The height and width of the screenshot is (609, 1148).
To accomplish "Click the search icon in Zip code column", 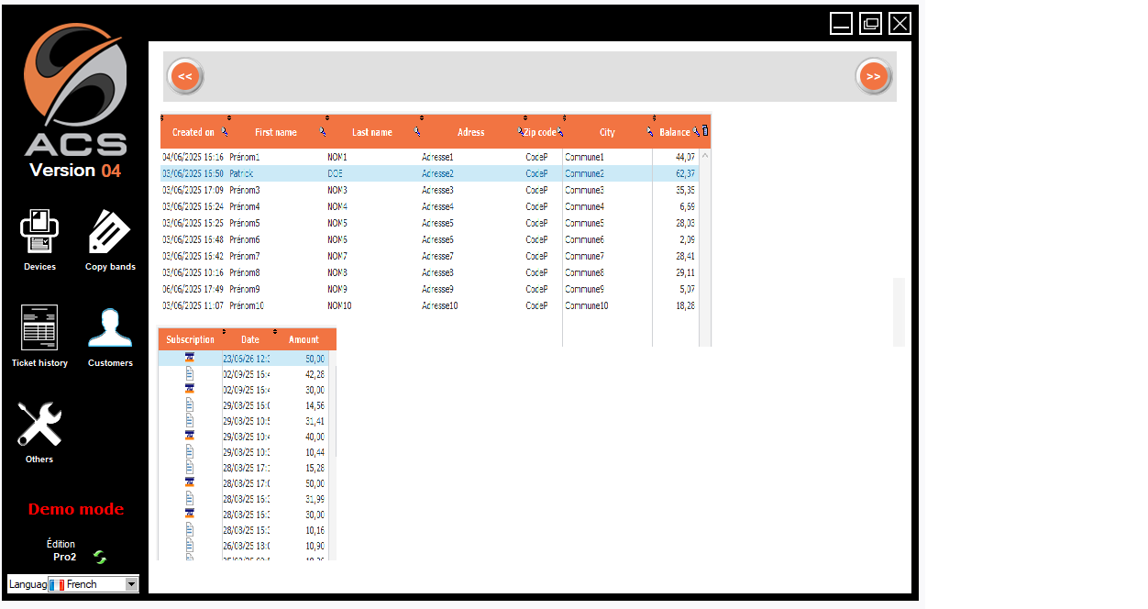I will point(560,132).
